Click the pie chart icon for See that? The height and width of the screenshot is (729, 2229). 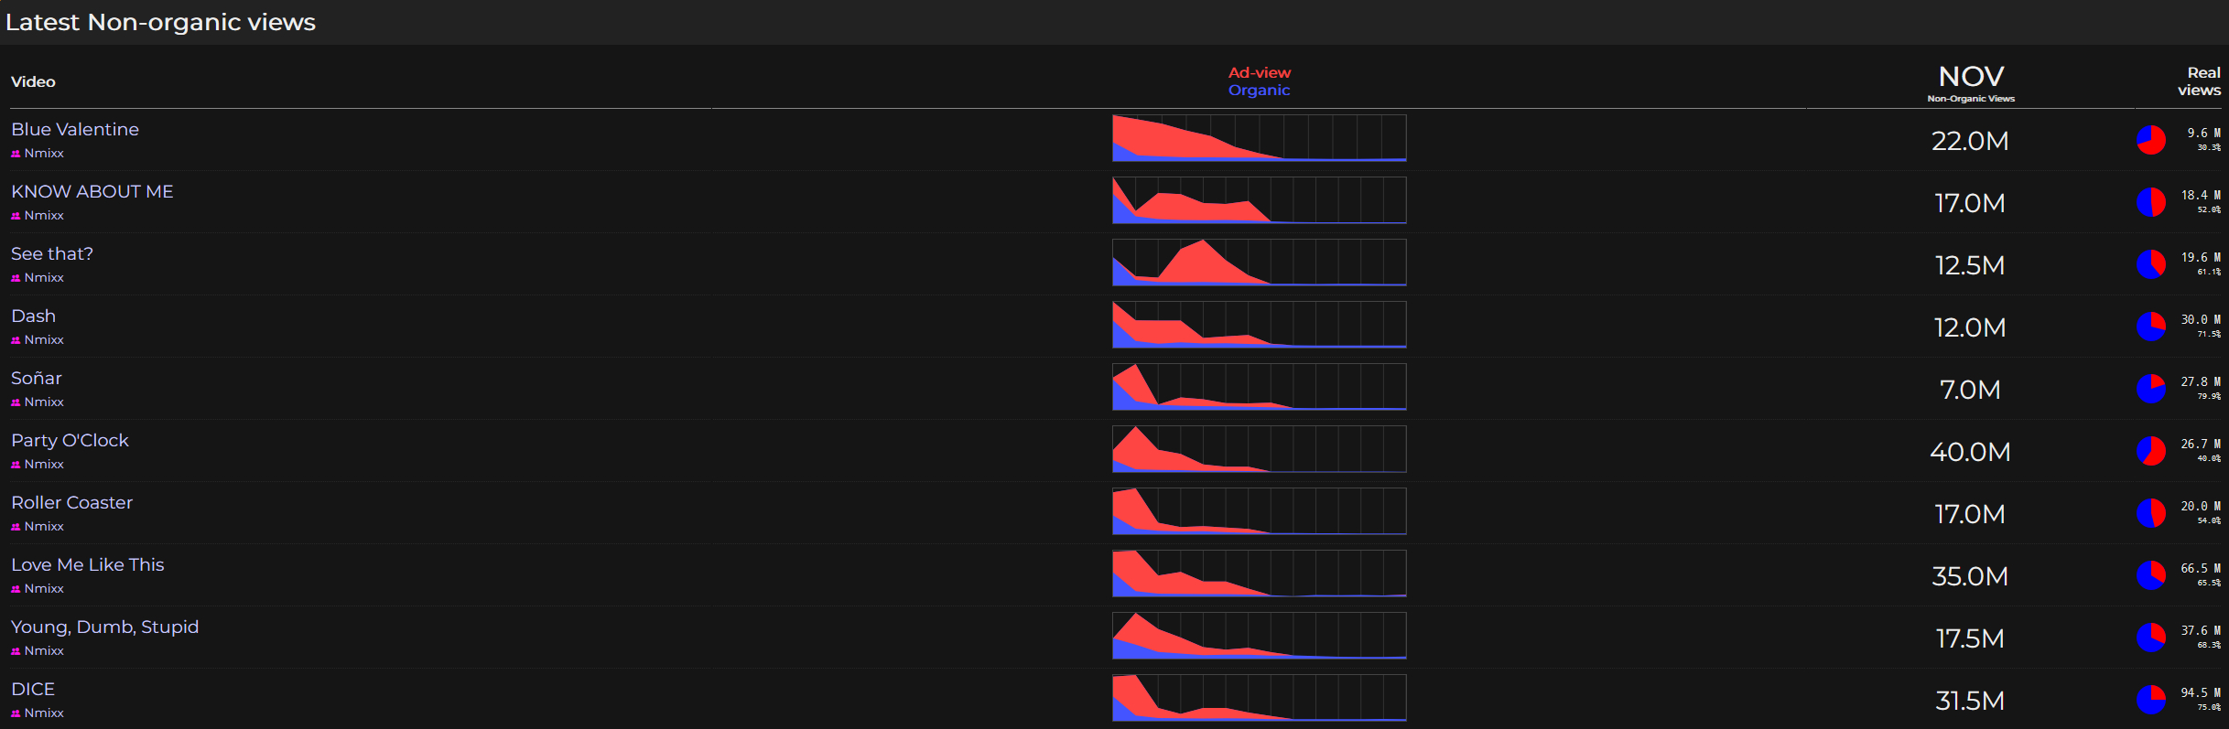[x=2151, y=264]
